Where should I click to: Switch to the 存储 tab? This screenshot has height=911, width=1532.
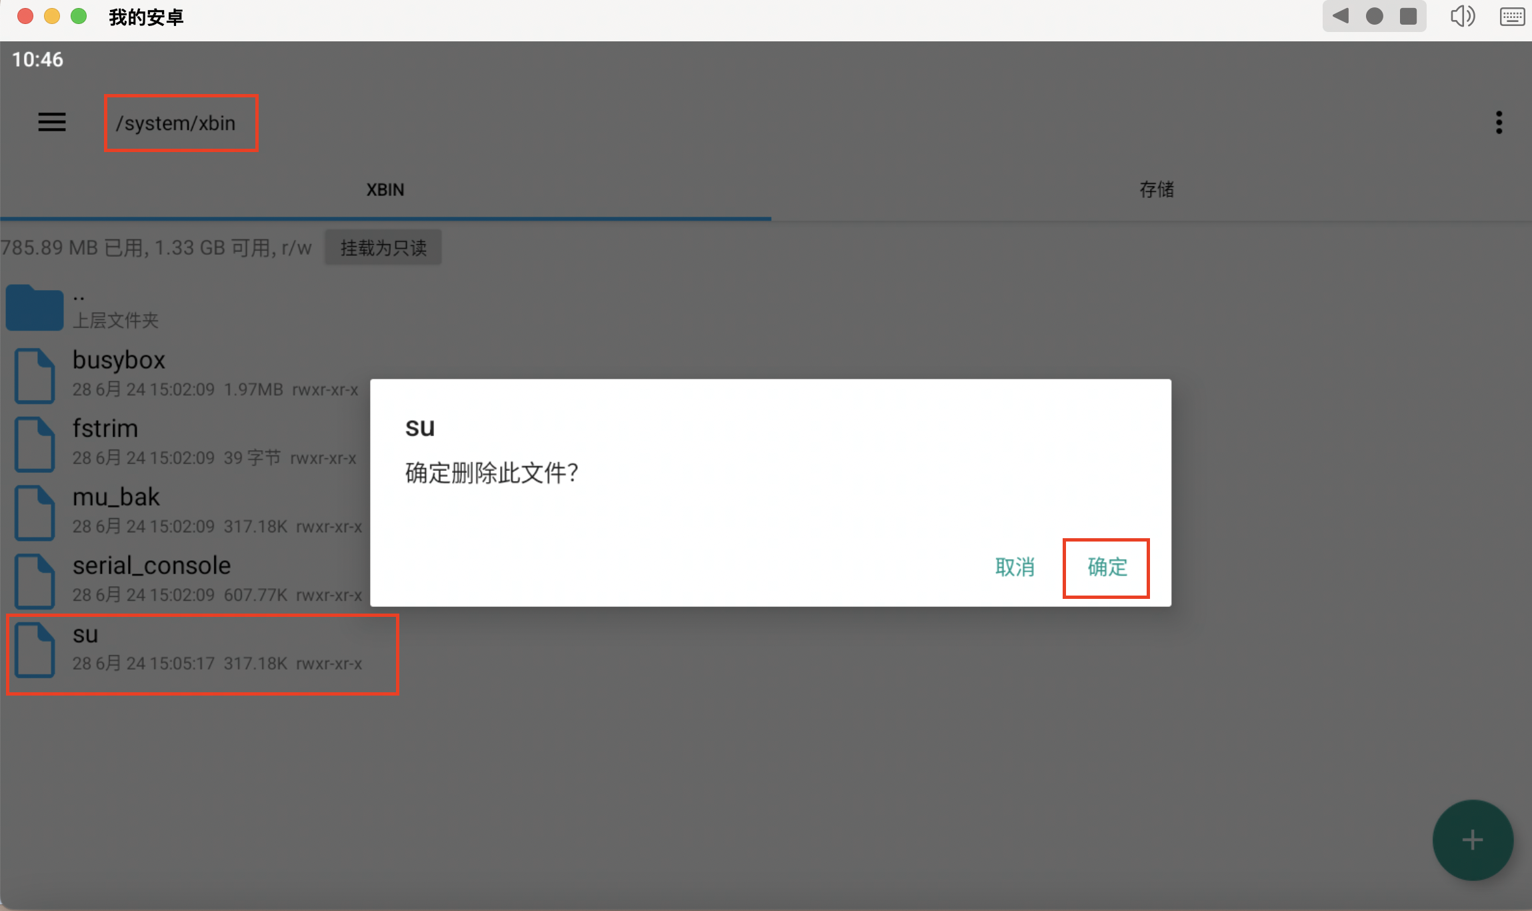coord(1157,190)
